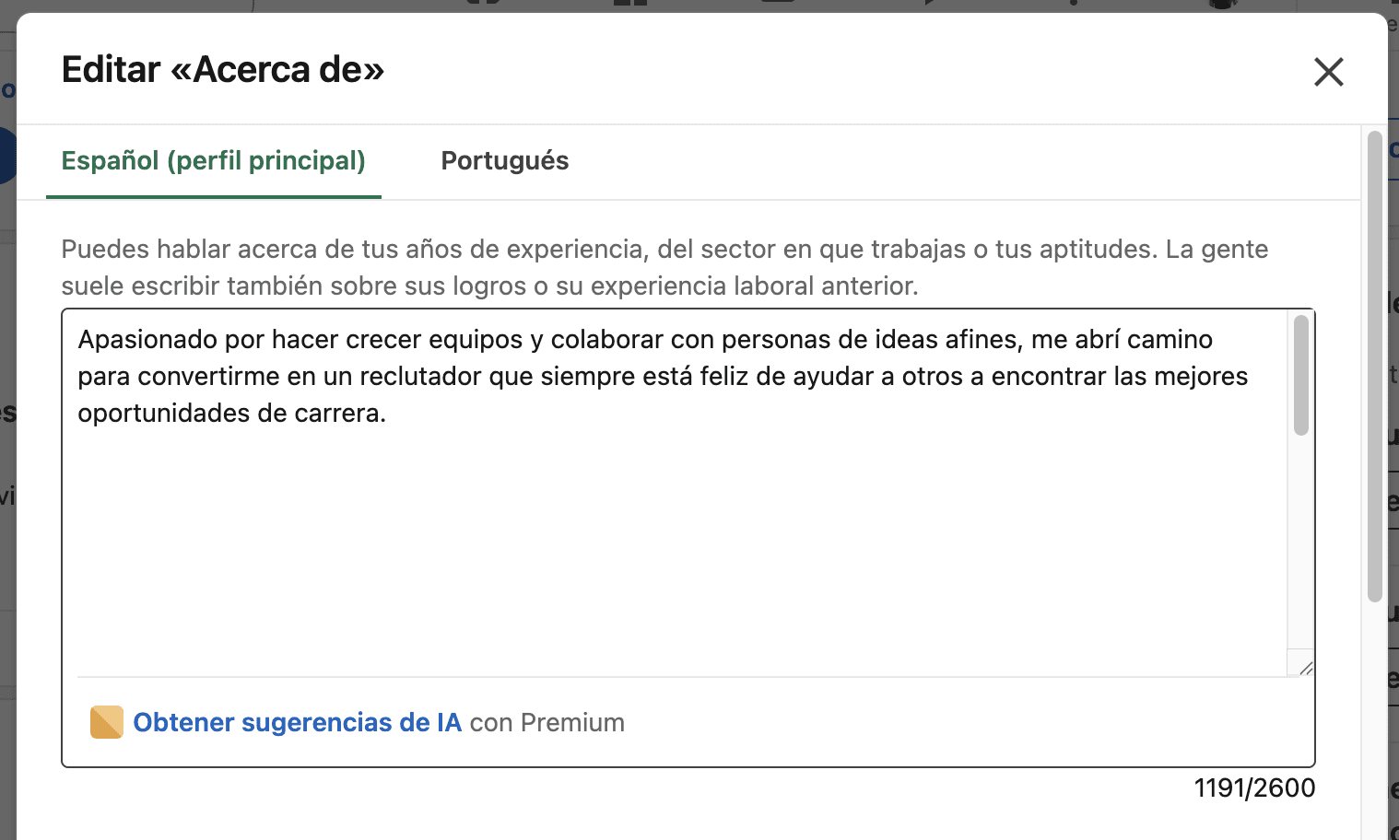The image size is (1399, 840).
Task: Click the text box's inner scrollbar thumb
Action: coord(1301,375)
